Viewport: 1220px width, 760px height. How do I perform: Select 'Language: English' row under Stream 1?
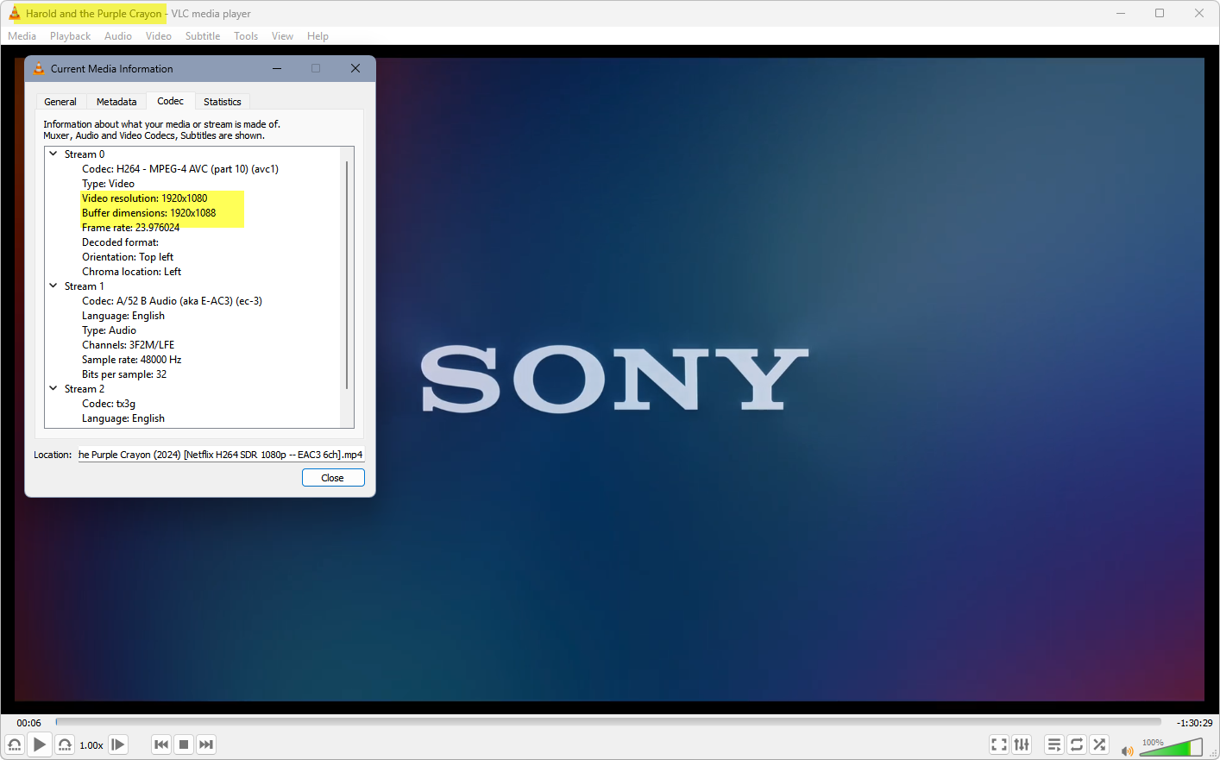[x=123, y=316]
